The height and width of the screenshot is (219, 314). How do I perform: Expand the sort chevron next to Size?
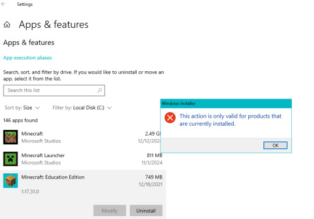pos(37,108)
